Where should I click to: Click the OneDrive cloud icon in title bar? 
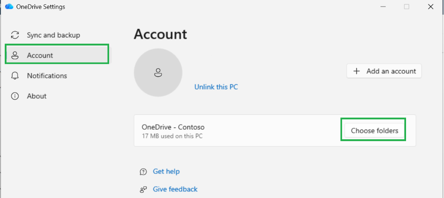9,7
